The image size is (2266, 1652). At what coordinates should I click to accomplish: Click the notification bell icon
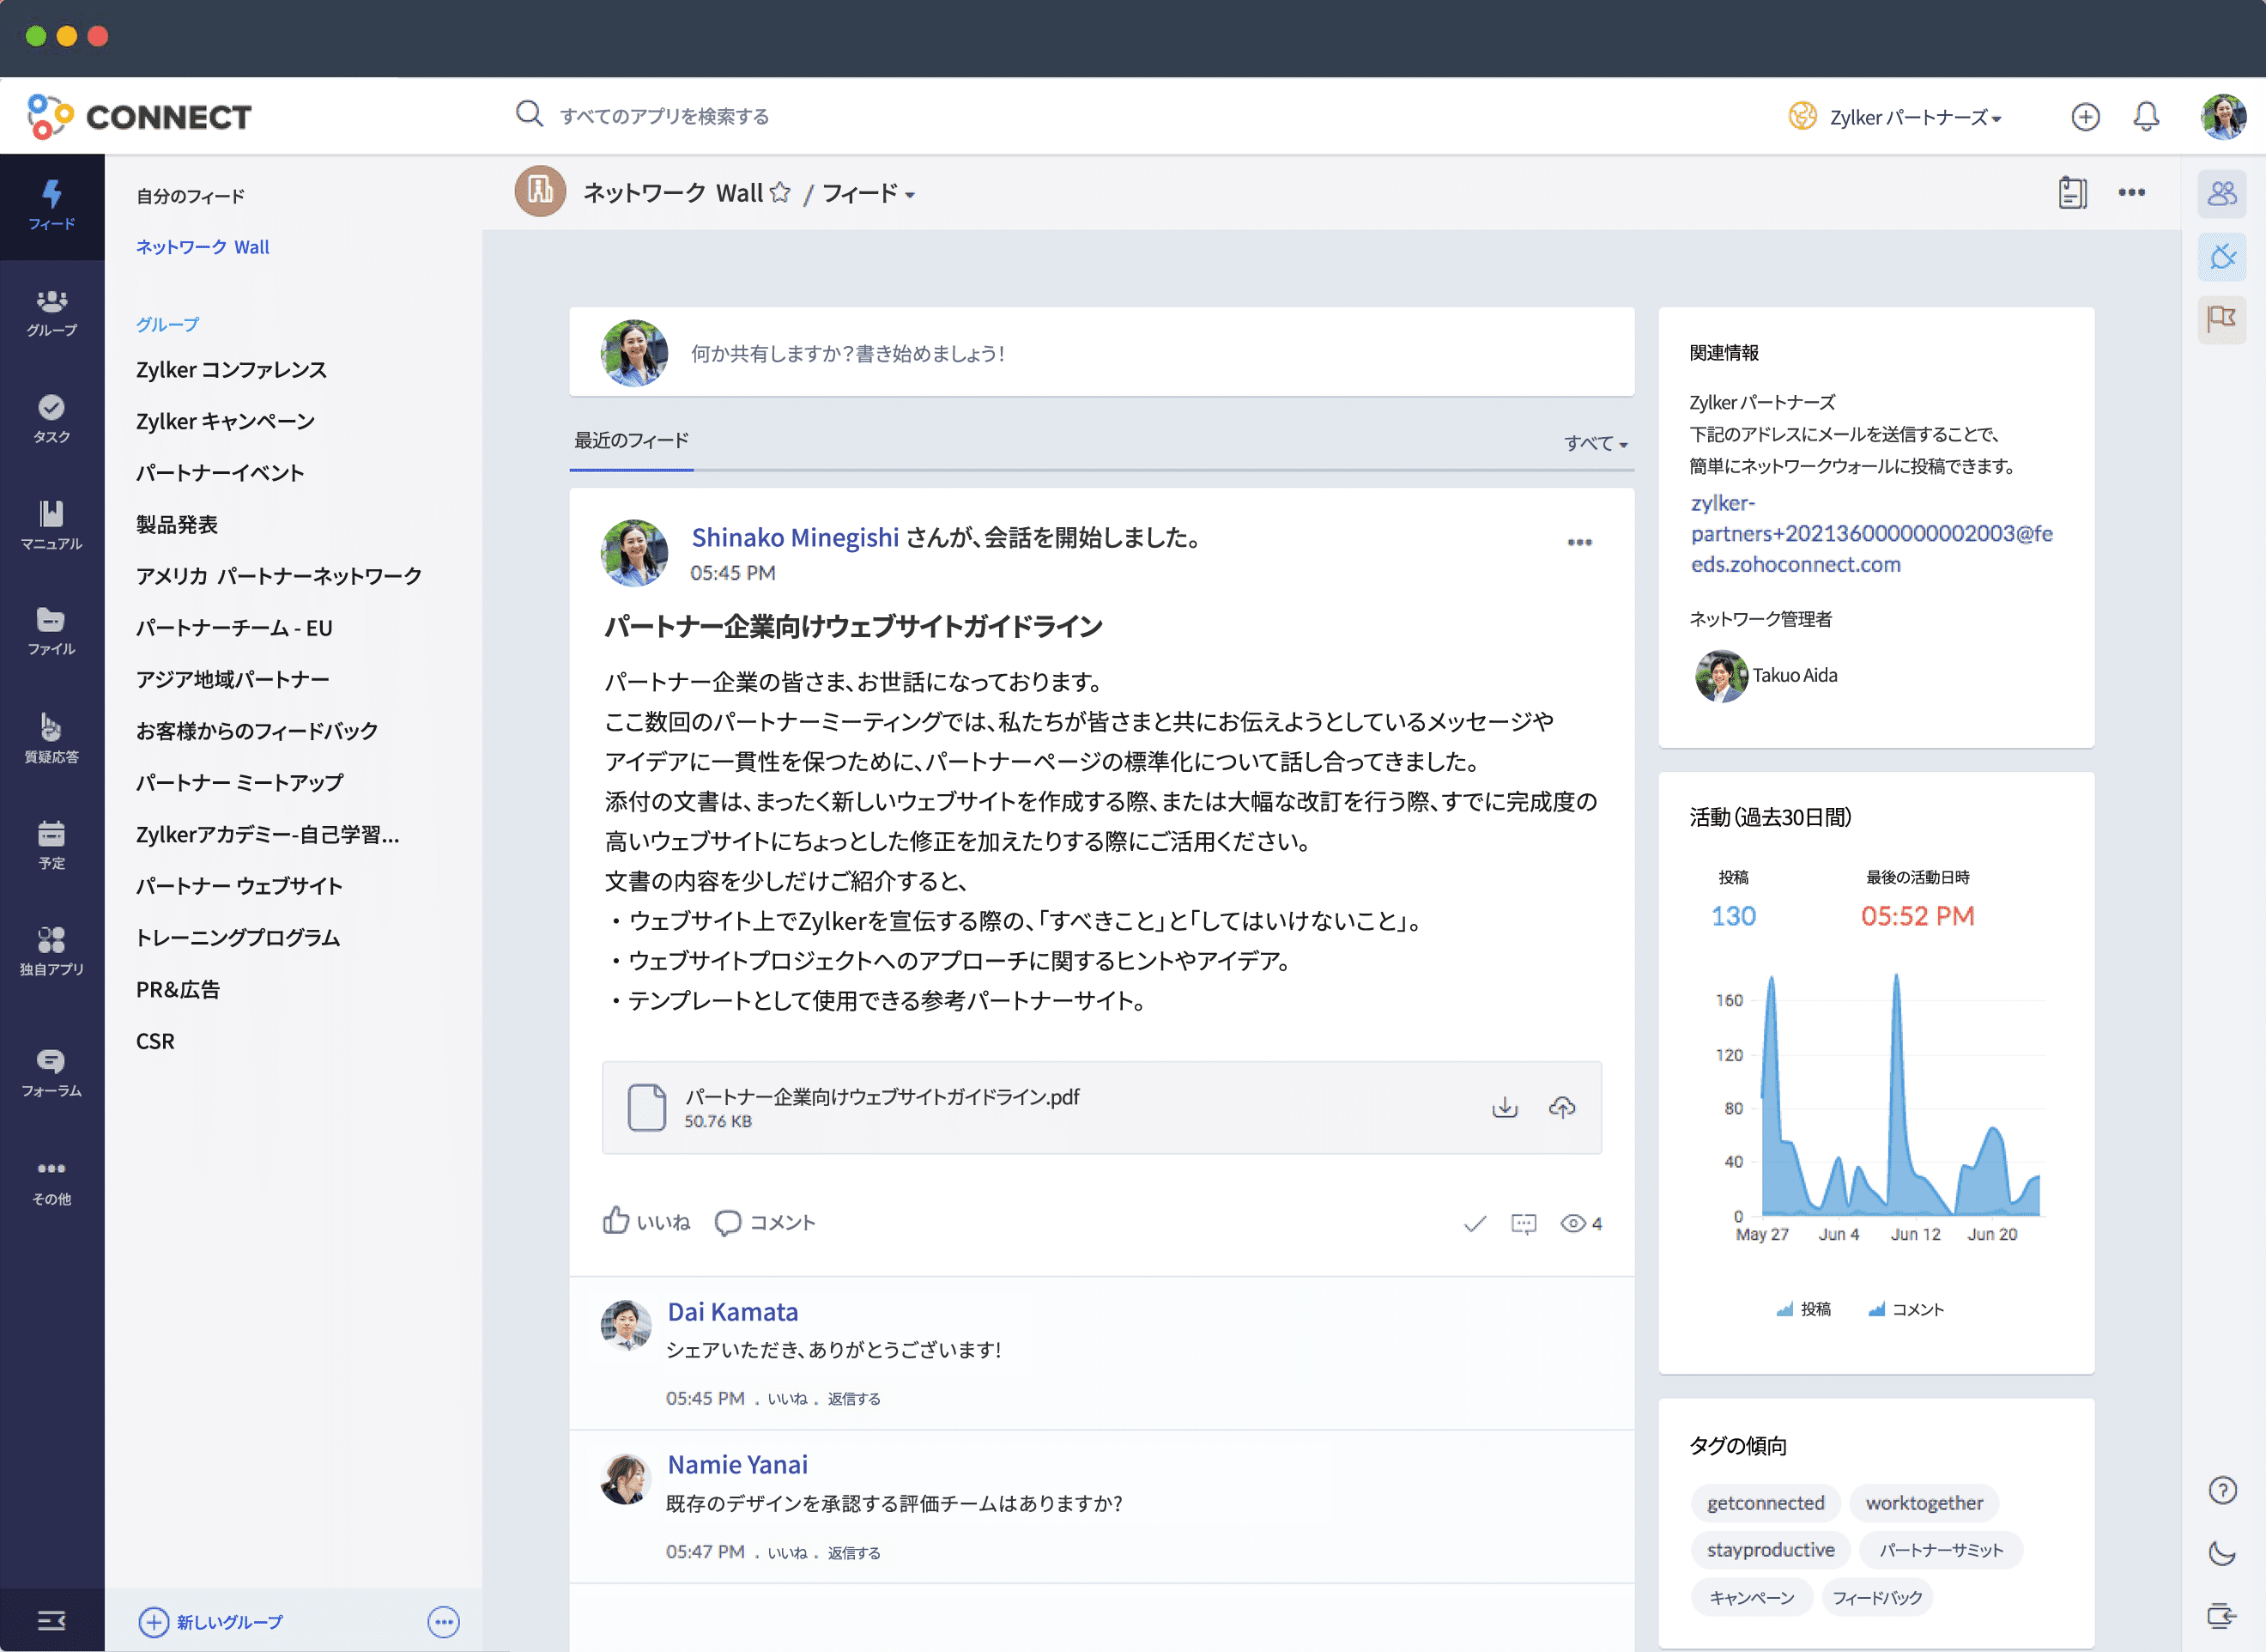2145,117
